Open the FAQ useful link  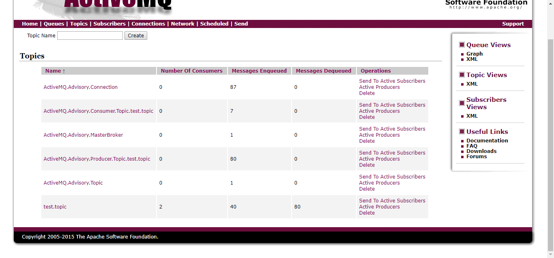point(472,146)
